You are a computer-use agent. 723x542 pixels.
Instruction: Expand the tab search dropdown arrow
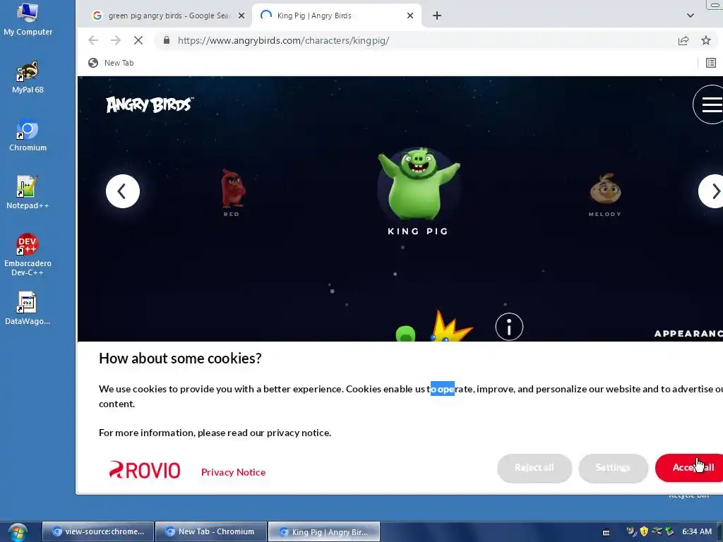coord(690,16)
